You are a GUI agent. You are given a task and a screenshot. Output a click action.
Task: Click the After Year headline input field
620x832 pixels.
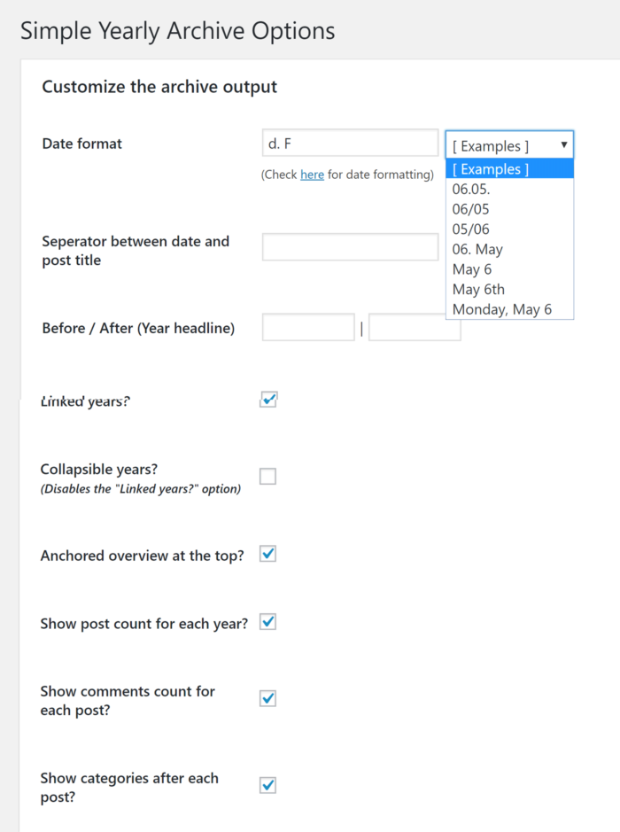pyautogui.click(x=415, y=327)
